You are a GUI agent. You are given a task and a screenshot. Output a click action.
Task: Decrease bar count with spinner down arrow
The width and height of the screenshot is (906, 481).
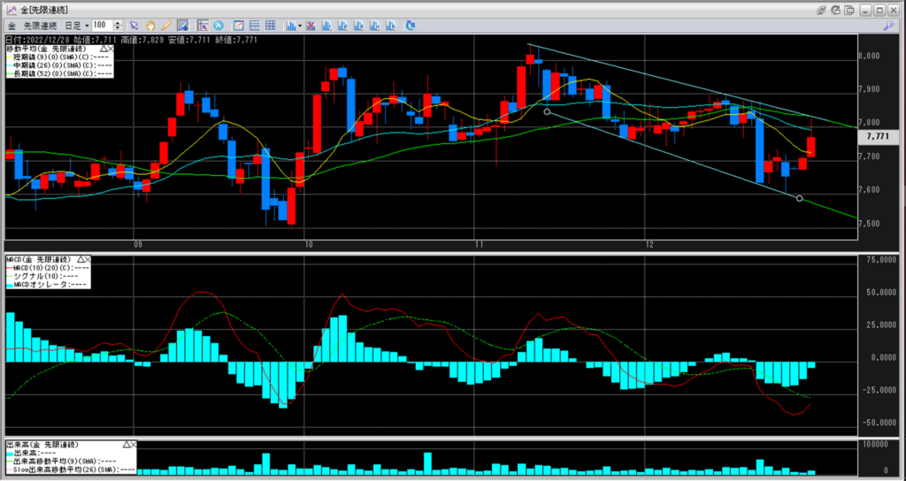pos(118,27)
